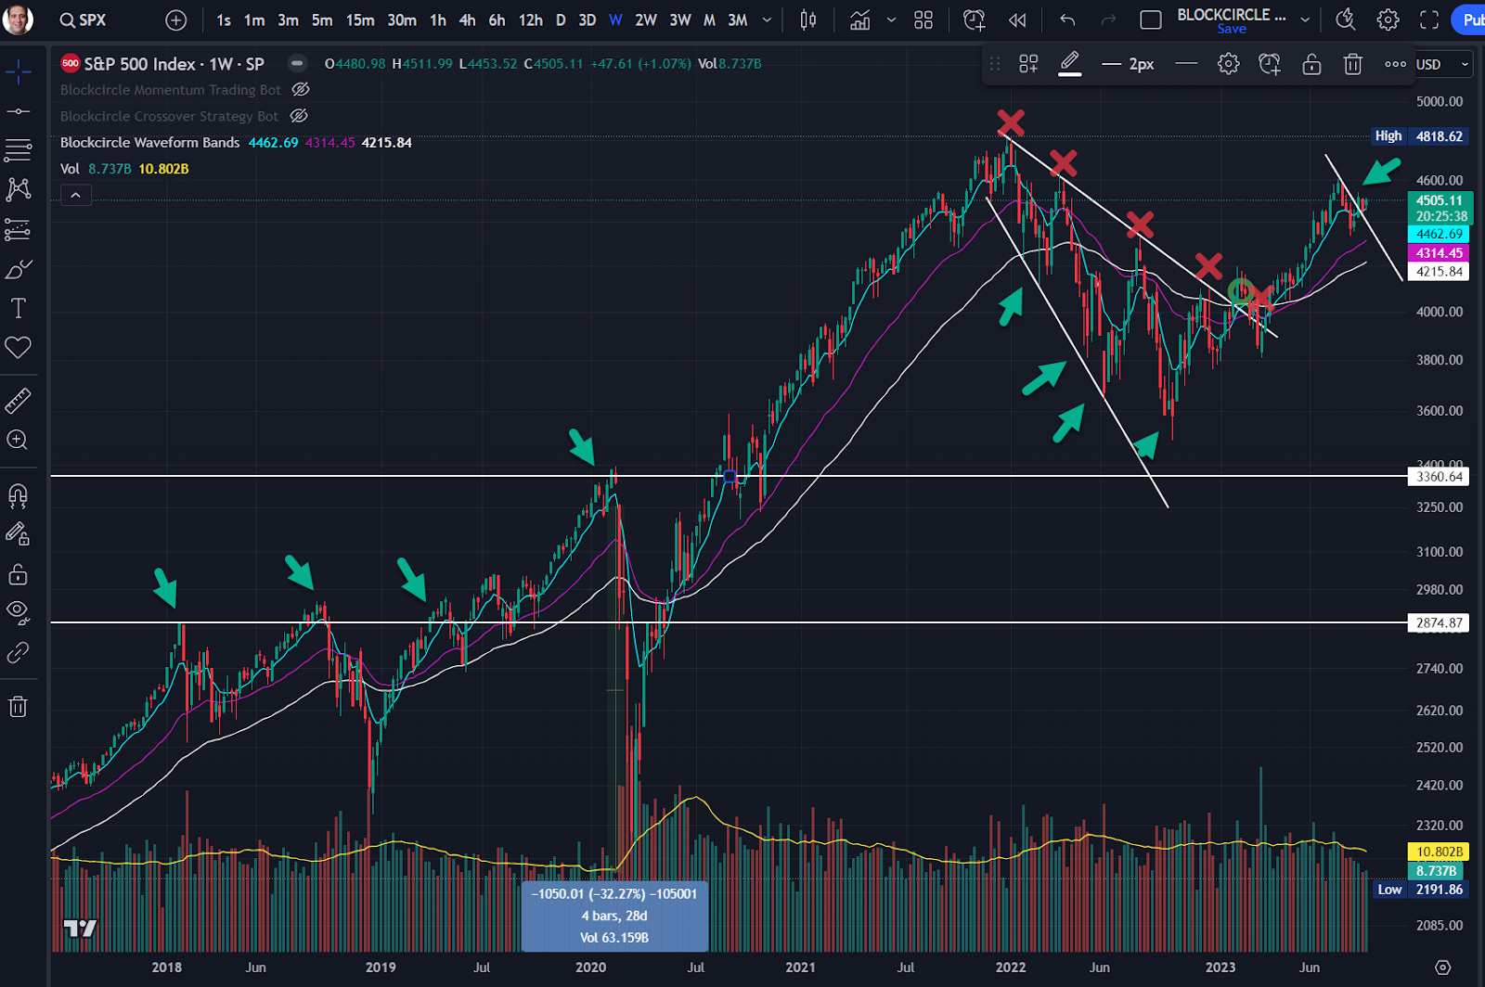The height and width of the screenshot is (987, 1485).
Task: Click the Publish button
Action: 1469,19
